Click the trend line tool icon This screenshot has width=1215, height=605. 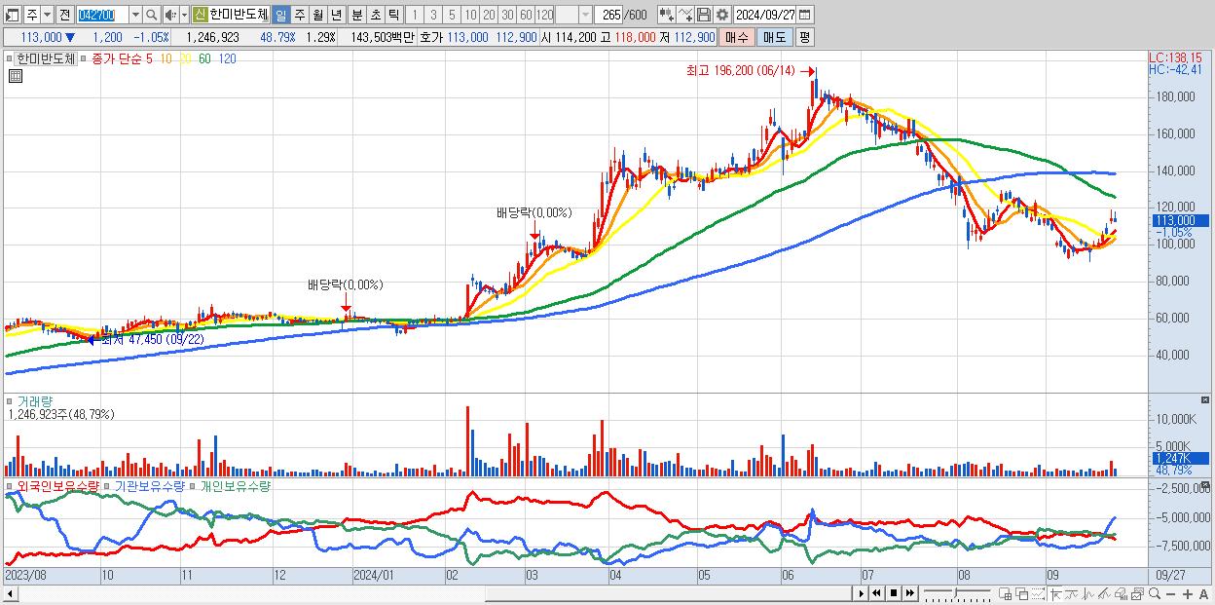1071,594
